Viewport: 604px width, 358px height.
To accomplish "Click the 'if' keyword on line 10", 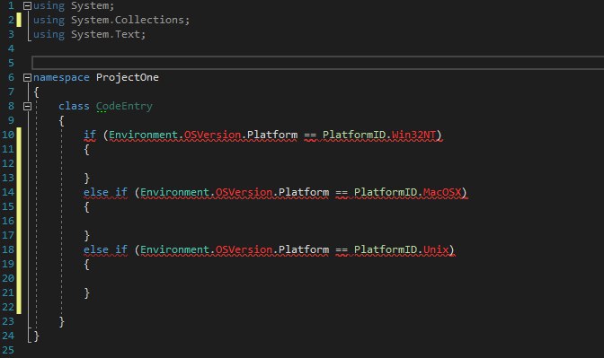I will (x=89, y=135).
